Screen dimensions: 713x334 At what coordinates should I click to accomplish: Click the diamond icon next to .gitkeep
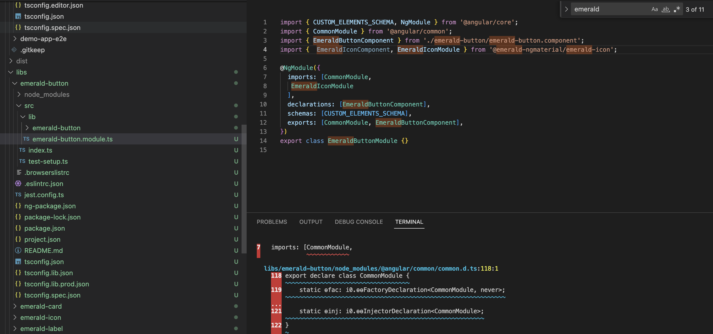(x=14, y=50)
